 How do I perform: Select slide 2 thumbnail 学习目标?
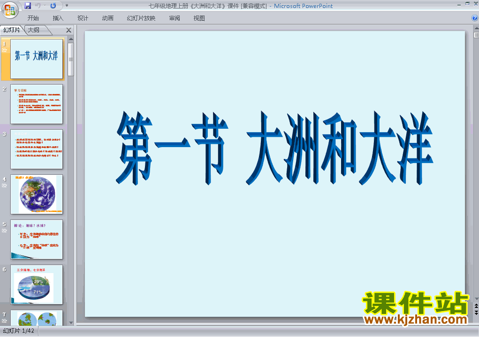click(37, 104)
